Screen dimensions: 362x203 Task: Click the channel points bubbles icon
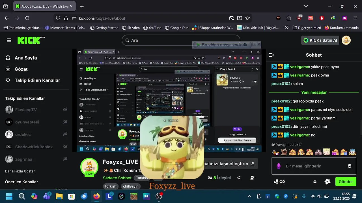point(276,182)
